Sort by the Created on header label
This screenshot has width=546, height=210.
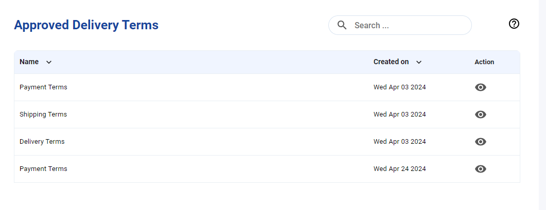coord(391,62)
